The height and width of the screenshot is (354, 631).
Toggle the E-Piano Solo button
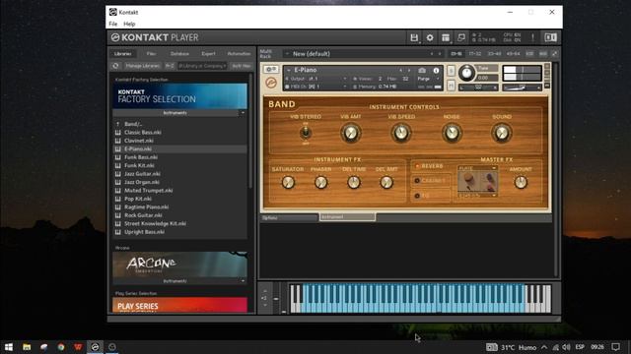point(451,71)
